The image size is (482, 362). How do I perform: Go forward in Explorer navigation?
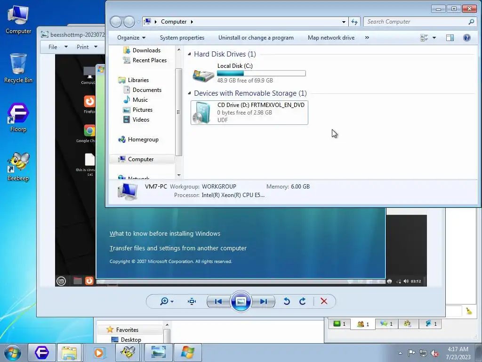coord(129,22)
